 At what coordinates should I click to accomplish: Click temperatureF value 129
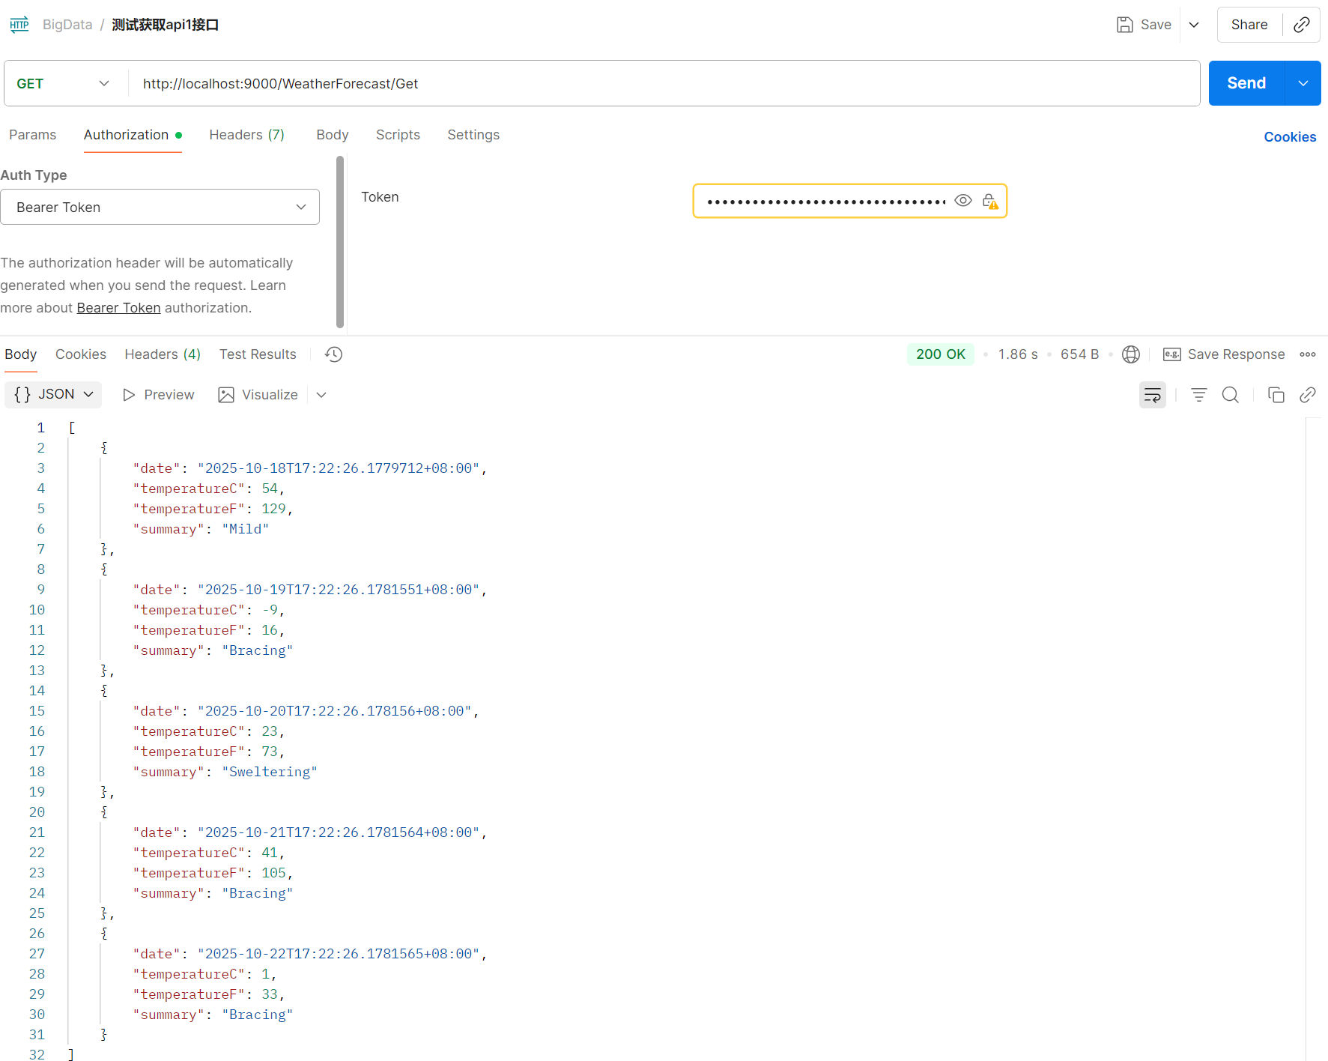[x=273, y=509]
